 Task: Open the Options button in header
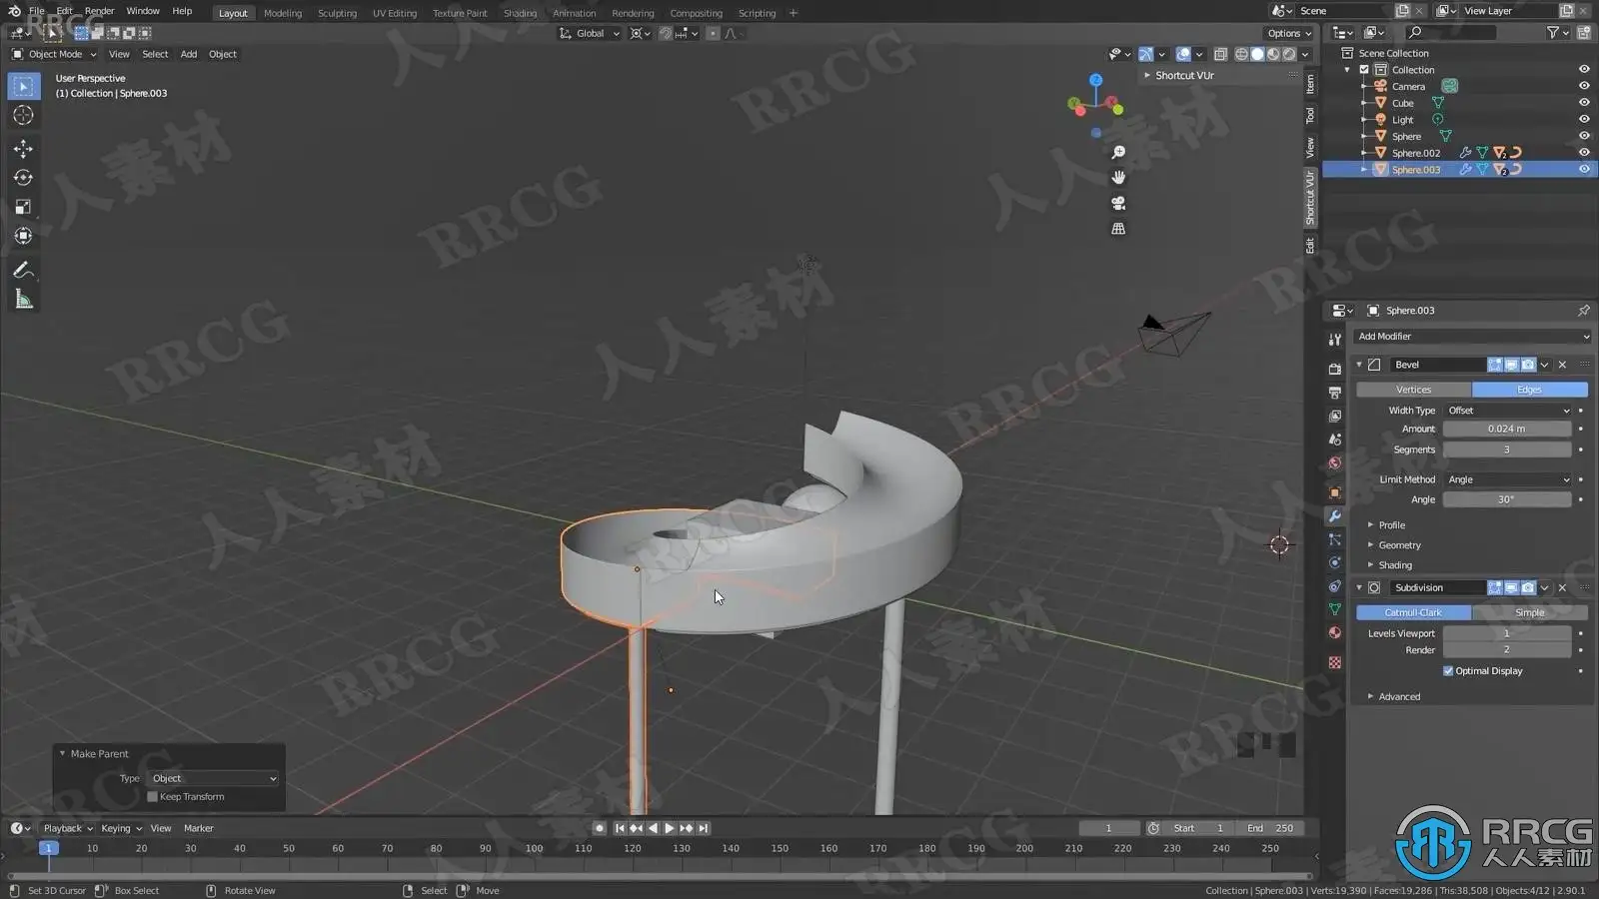pyautogui.click(x=1289, y=33)
